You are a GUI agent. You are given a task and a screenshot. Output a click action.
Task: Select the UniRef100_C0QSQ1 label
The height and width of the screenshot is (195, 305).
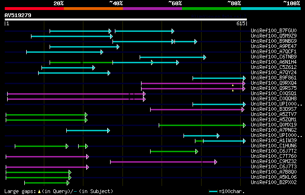274,94
